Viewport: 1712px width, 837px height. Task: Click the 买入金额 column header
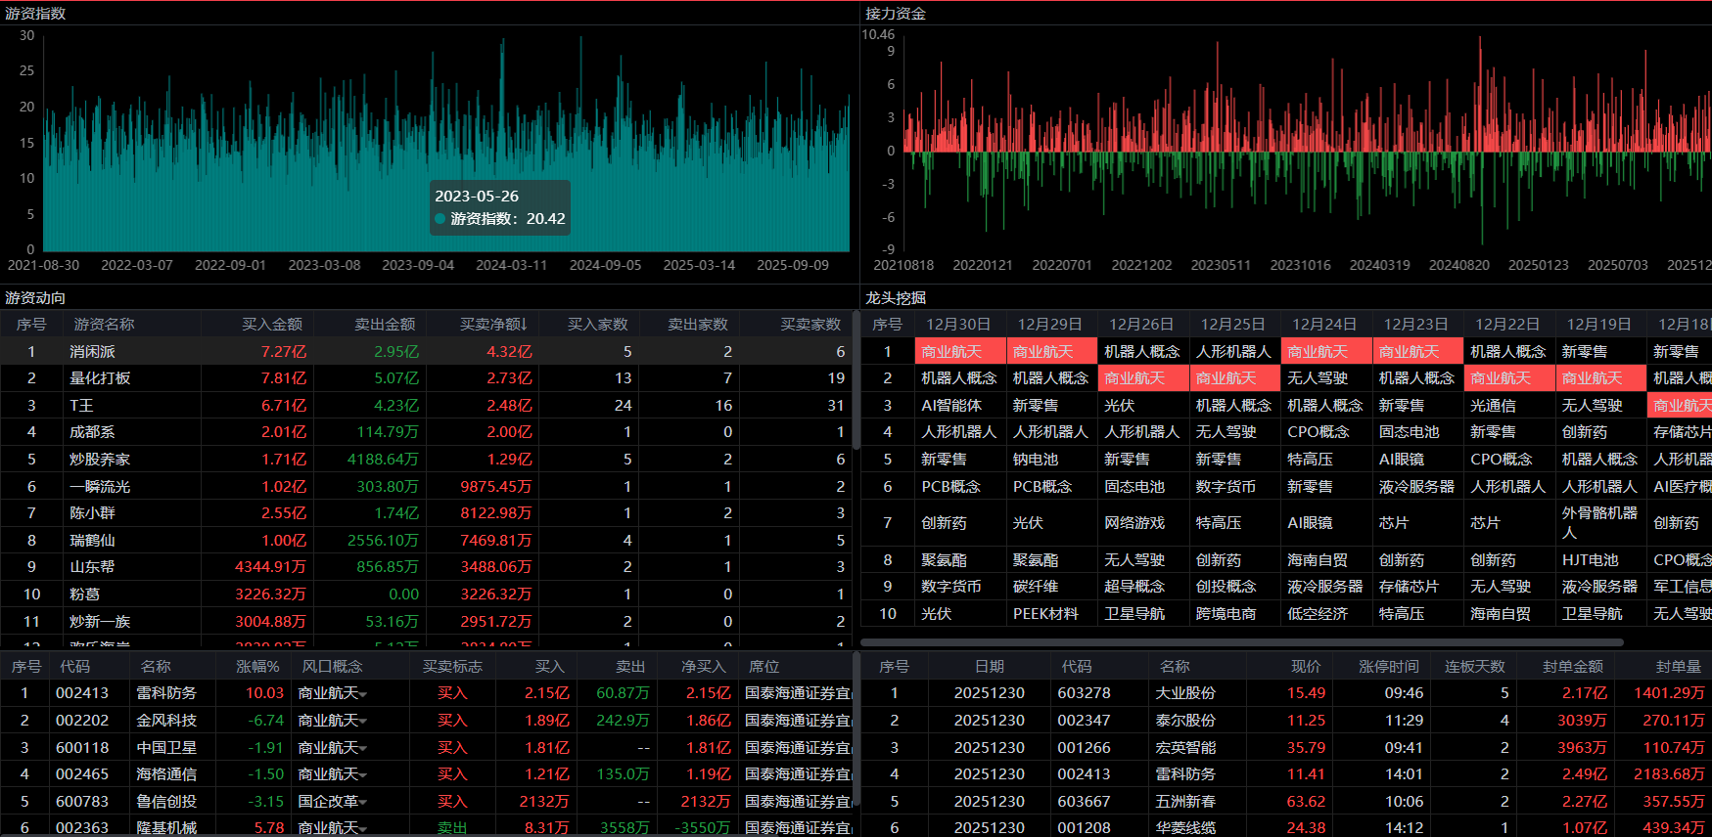[x=272, y=324]
